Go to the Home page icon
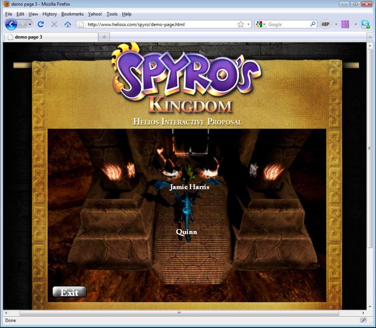The image size is (376, 328). pyautogui.click(x=68, y=24)
